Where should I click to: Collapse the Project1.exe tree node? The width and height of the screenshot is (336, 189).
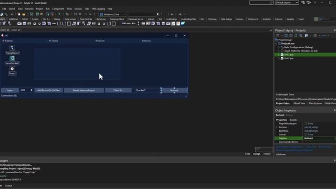pos(276,44)
